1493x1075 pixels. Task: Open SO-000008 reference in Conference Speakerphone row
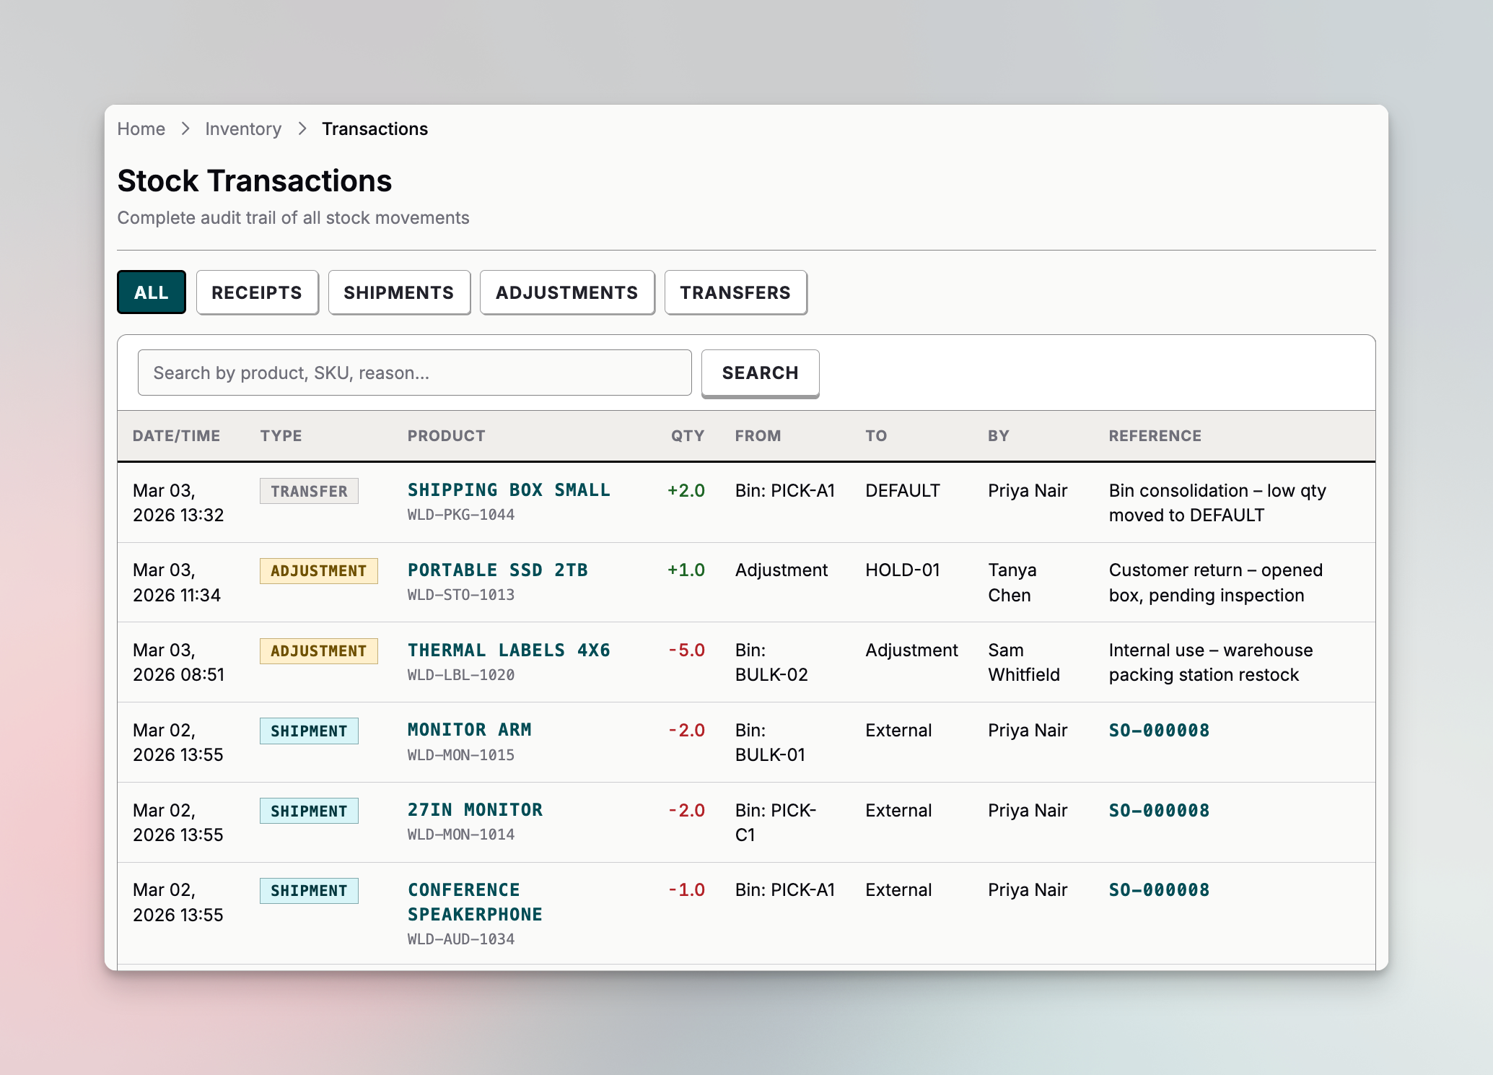coord(1159,890)
